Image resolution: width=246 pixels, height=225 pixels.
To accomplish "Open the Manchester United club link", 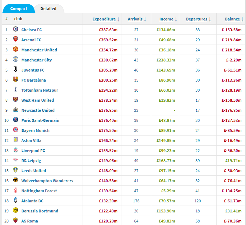I will coord(39,50).
